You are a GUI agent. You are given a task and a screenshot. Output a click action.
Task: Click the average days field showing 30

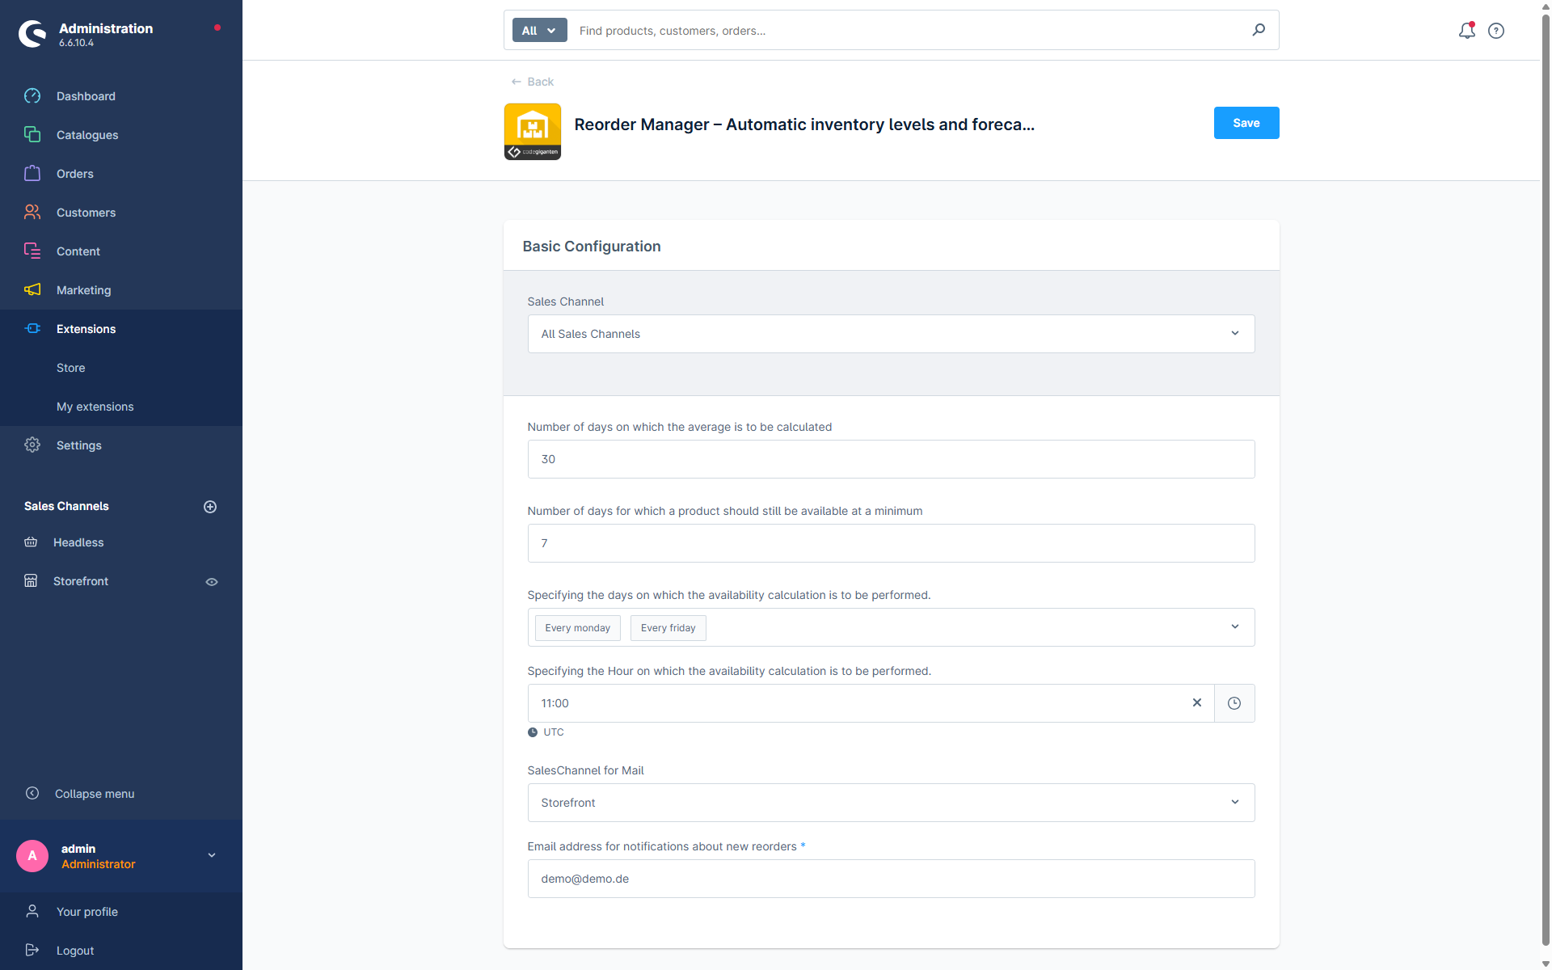click(x=891, y=459)
